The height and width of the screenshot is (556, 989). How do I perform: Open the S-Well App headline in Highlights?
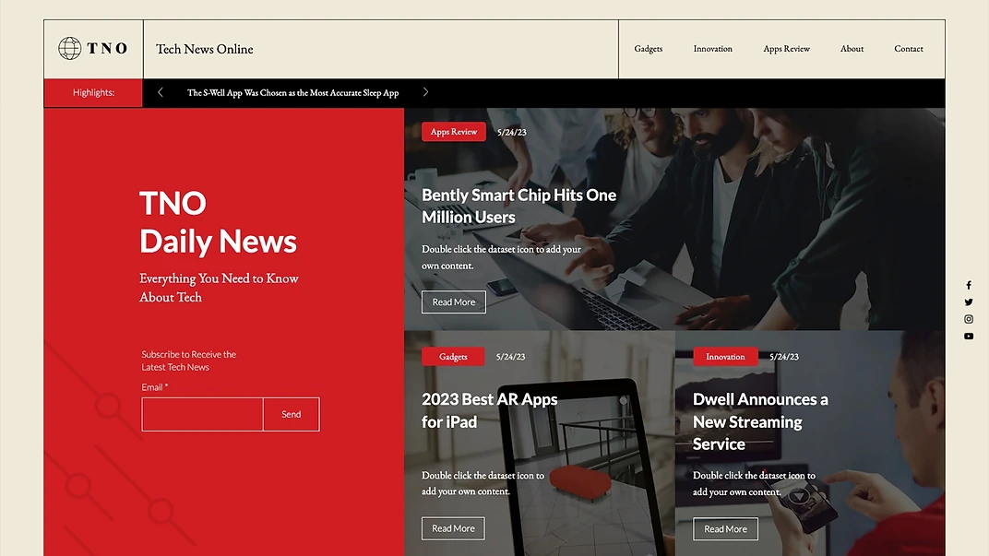click(x=292, y=92)
